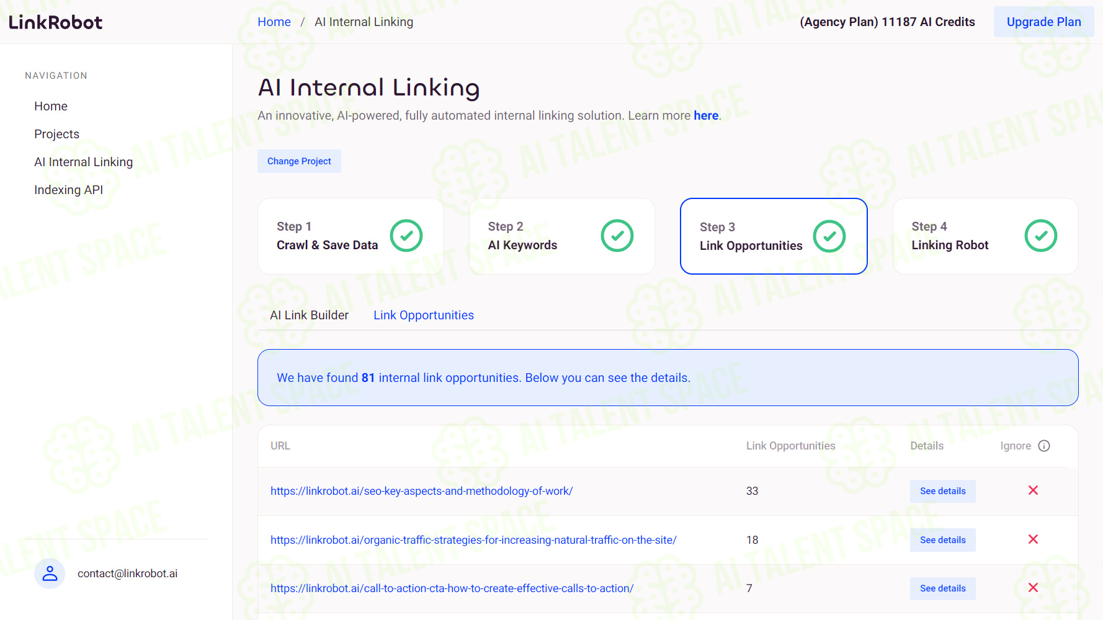This screenshot has width=1103, height=620.
Task: Click the Link Opportunities column header
Action: coord(790,446)
